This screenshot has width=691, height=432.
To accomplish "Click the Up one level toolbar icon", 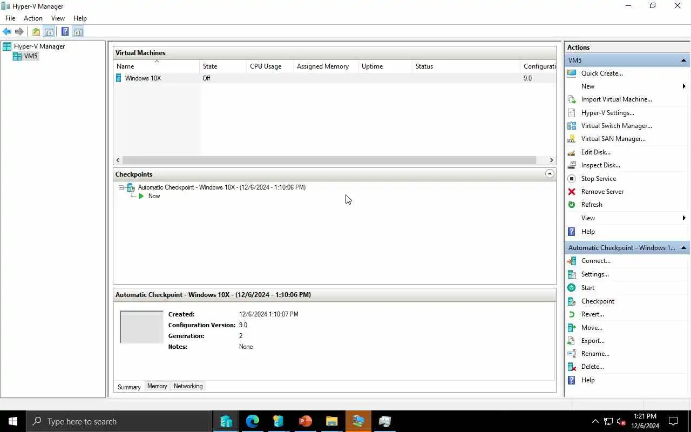I will [36, 31].
